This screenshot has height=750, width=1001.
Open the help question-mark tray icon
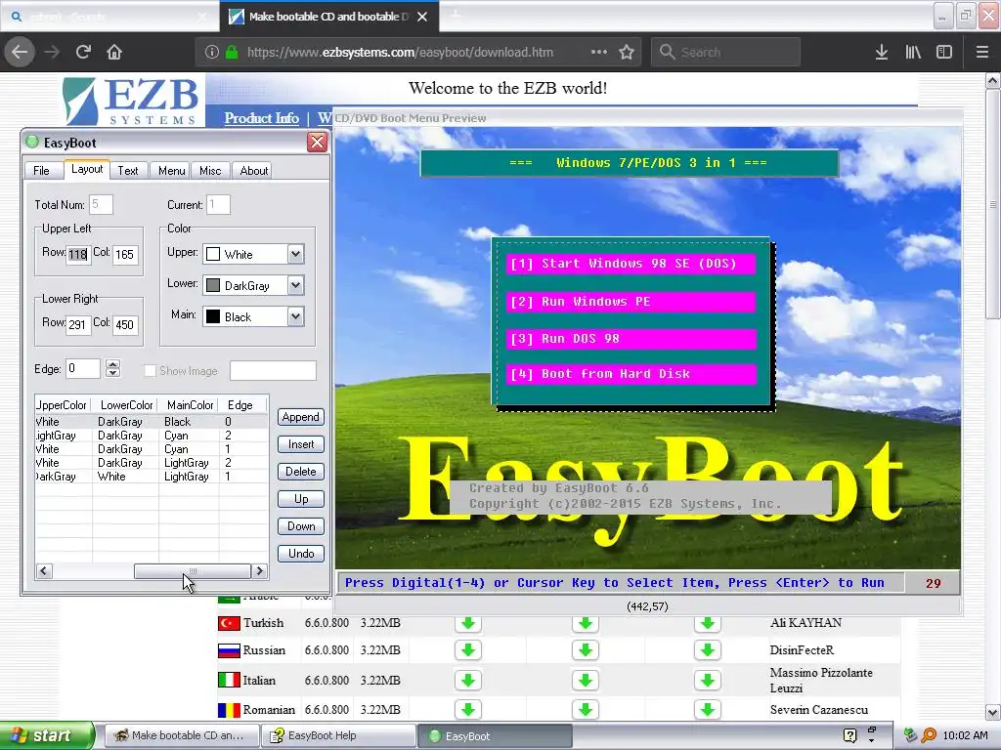click(x=849, y=735)
